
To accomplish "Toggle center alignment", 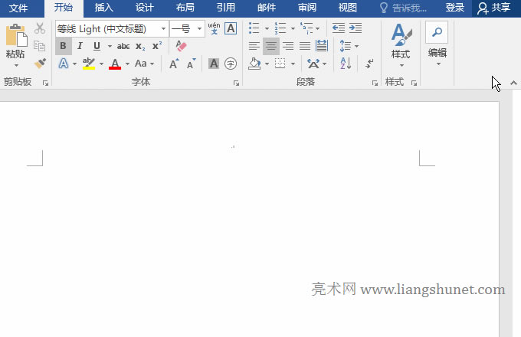I will (x=271, y=46).
